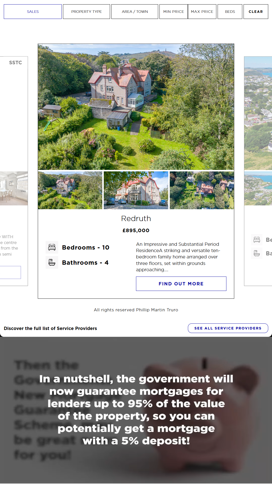Image resolution: width=272 pixels, height=484 pixels.
Task: Select the third thumbnail showing top-down aerial view
Action: click(x=202, y=190)
